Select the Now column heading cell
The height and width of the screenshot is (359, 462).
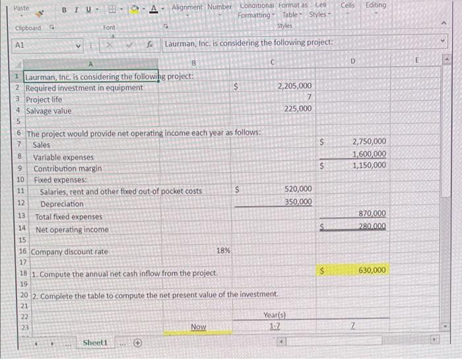point(198,327)
